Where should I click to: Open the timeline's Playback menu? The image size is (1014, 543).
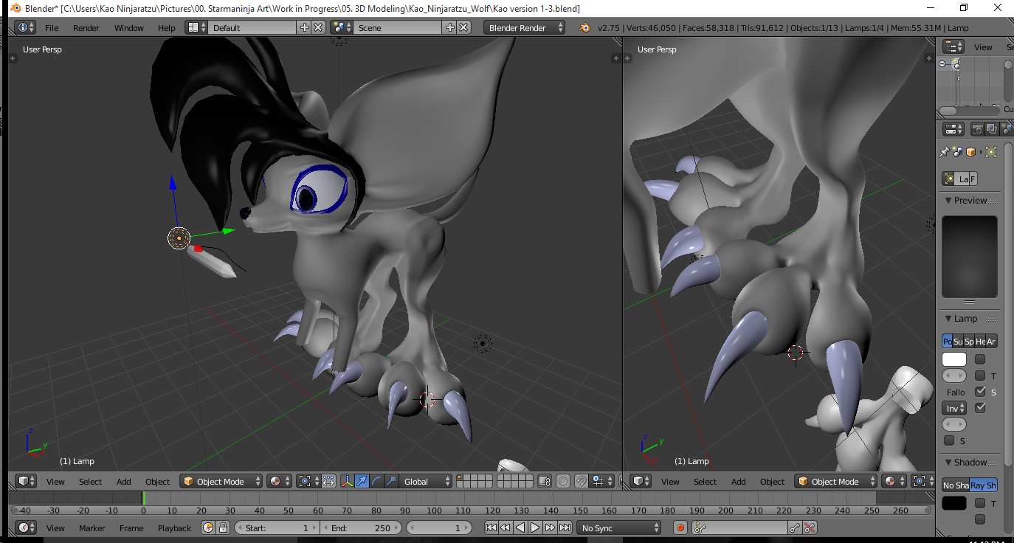coord(174,528)
